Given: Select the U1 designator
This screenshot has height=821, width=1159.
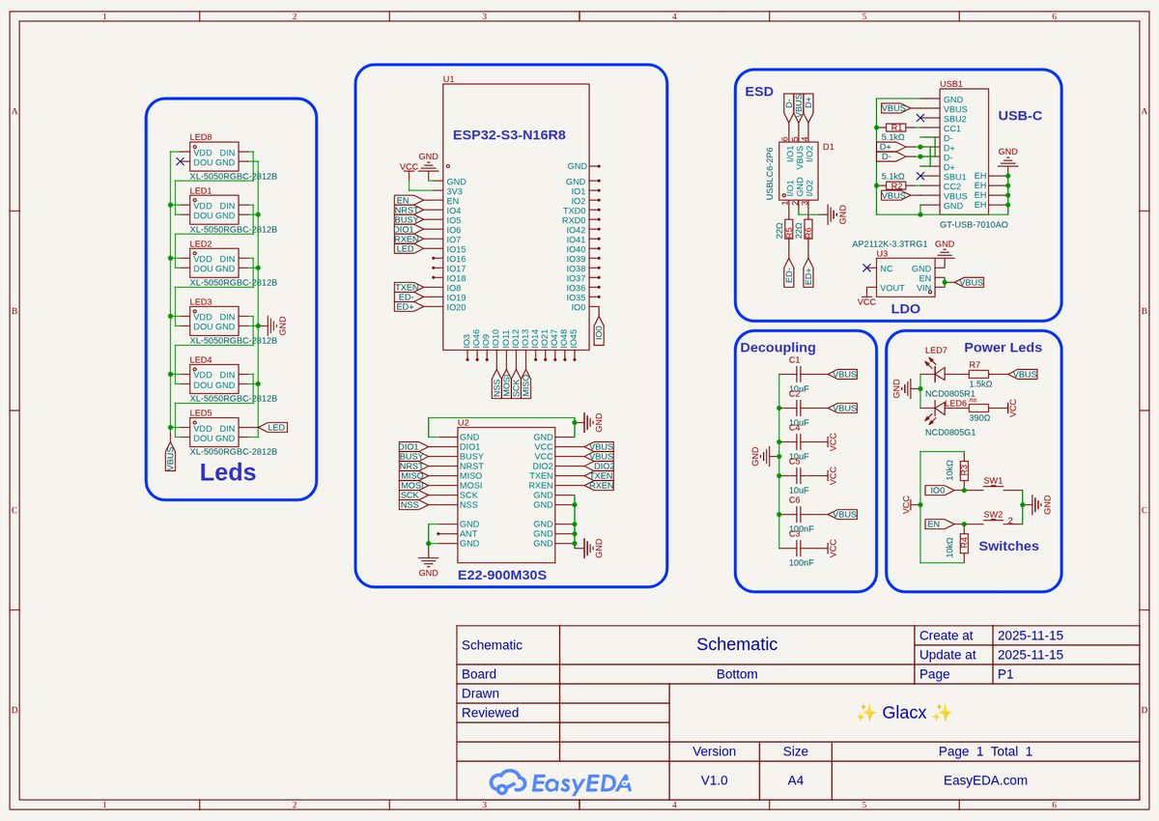Looking at the screenshot, I should coord(448,79).
